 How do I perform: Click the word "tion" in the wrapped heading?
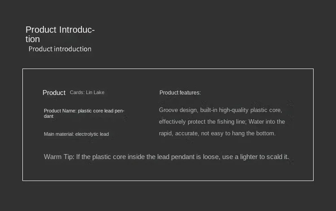pos(33,39)
